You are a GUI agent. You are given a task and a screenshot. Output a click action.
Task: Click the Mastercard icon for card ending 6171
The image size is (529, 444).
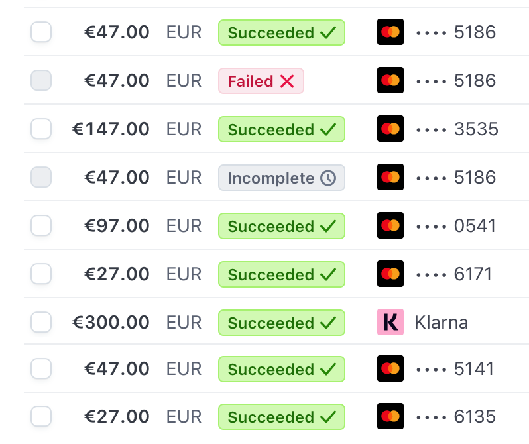click(x=390, y=274)
